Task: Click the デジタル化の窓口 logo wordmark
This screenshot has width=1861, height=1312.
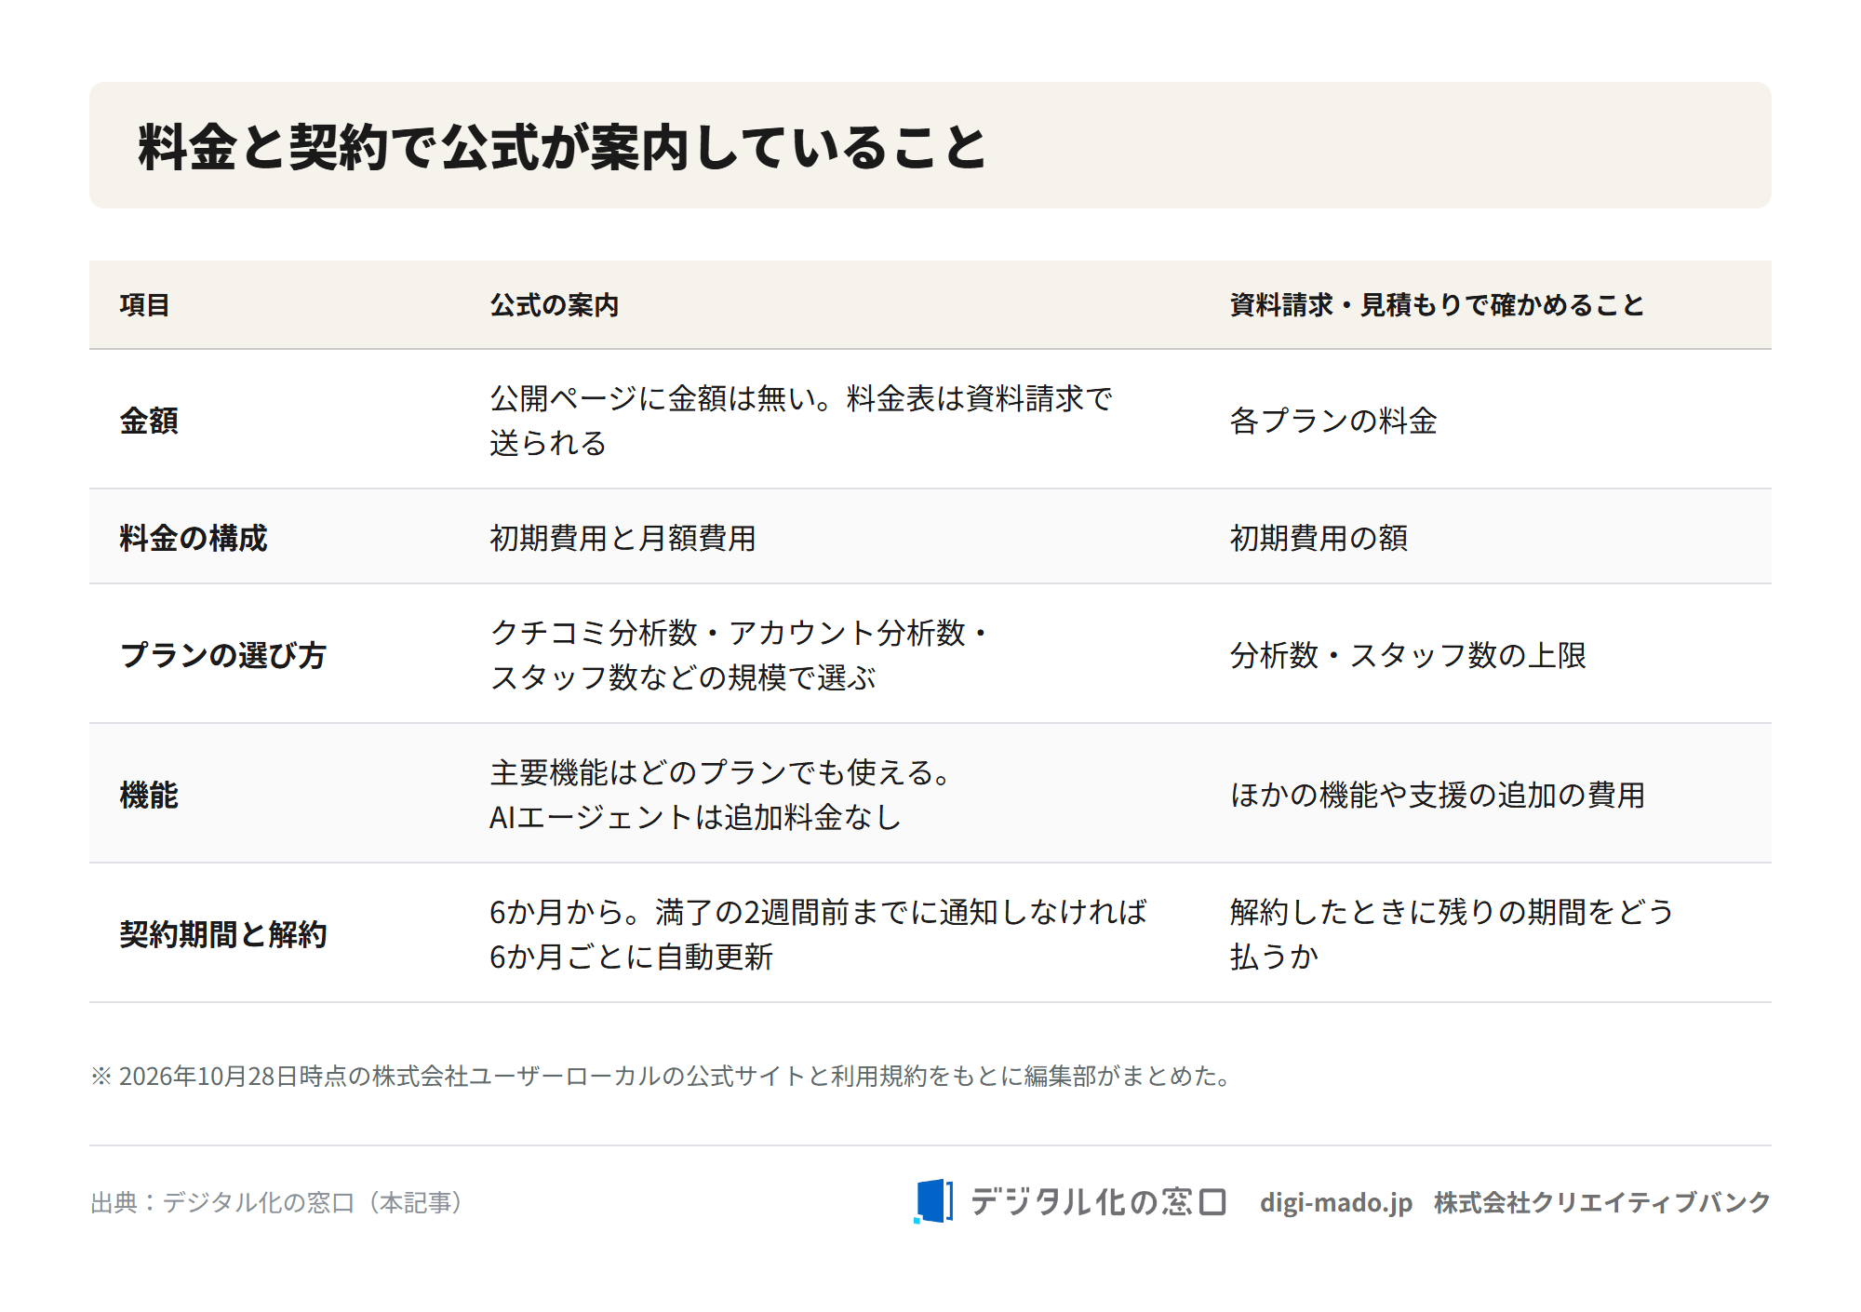Action: click(x=1099, y=1202)
